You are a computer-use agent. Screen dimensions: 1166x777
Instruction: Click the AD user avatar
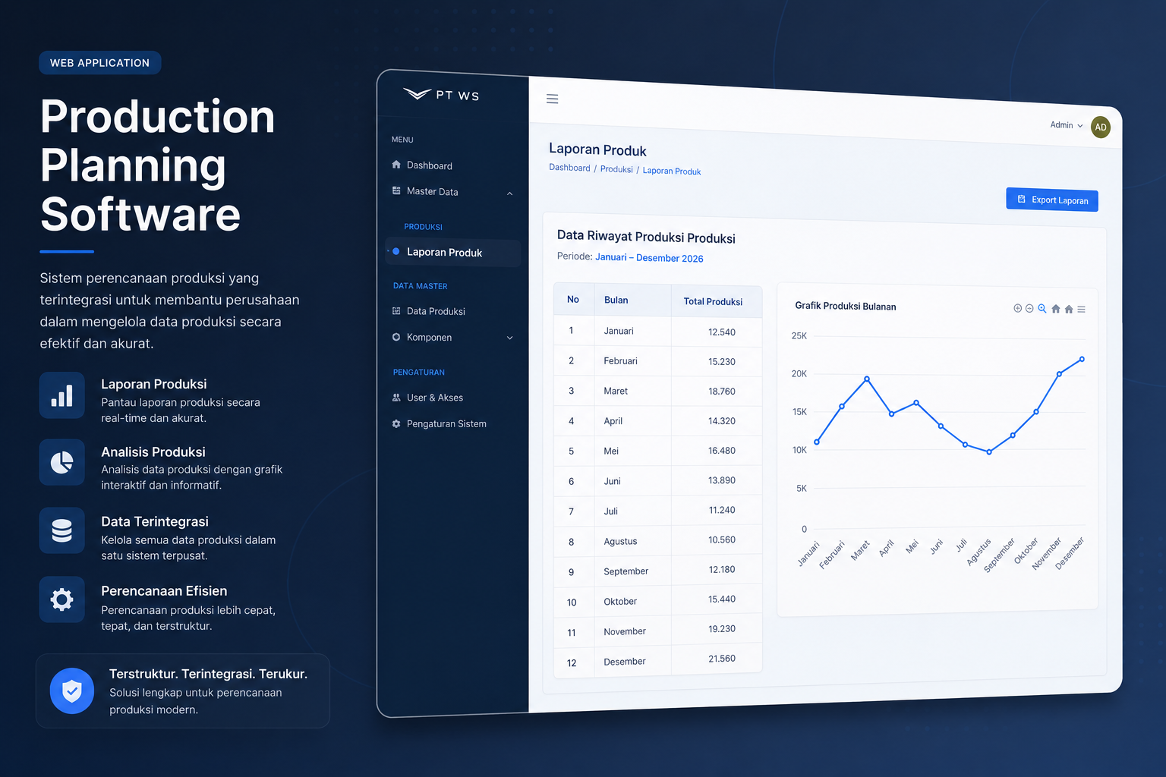1101,127
